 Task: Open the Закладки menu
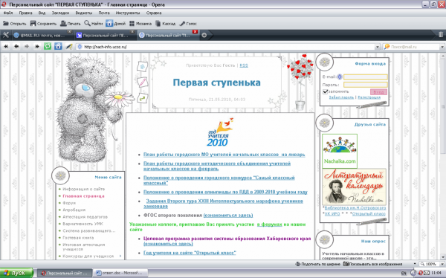pos(60,13)
